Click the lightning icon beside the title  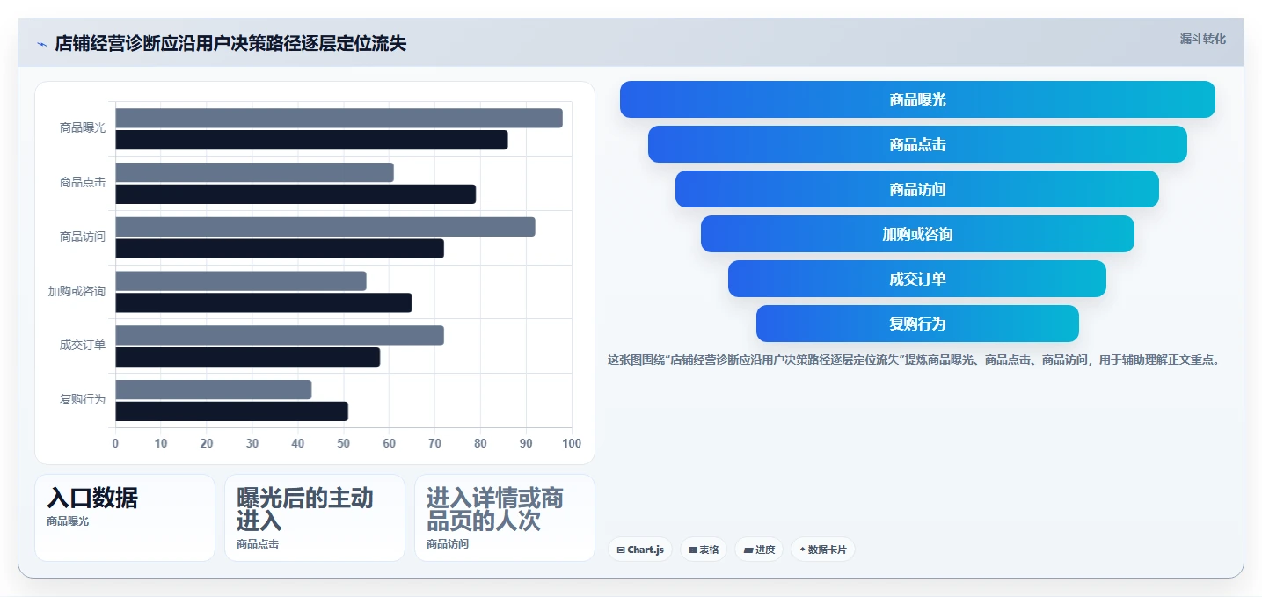click(x=42, y=44)
